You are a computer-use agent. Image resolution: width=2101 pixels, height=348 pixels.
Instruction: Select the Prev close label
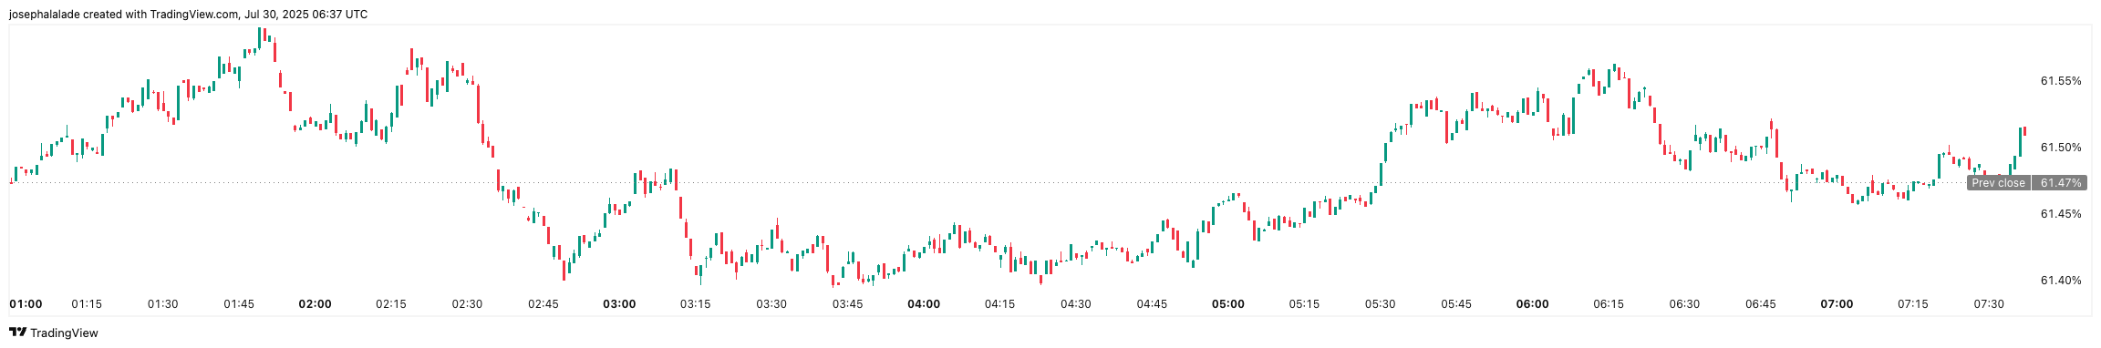pyautogui.click(x=1998, y=183)
